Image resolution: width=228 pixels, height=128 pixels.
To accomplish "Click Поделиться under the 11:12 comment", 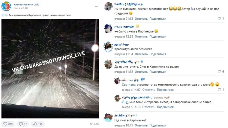I will [x=157, y=72].
